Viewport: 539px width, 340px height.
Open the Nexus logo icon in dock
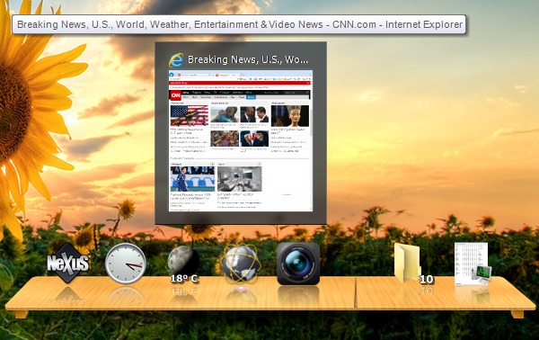(x=67, y=263)
